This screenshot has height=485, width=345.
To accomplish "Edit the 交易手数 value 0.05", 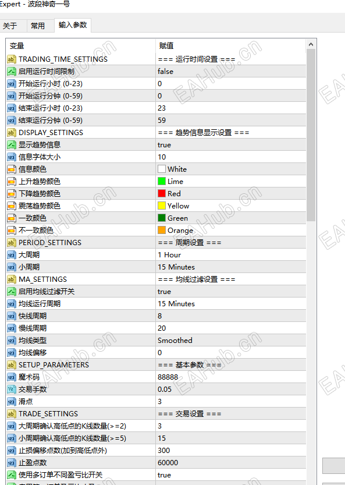I will point(230,389).
